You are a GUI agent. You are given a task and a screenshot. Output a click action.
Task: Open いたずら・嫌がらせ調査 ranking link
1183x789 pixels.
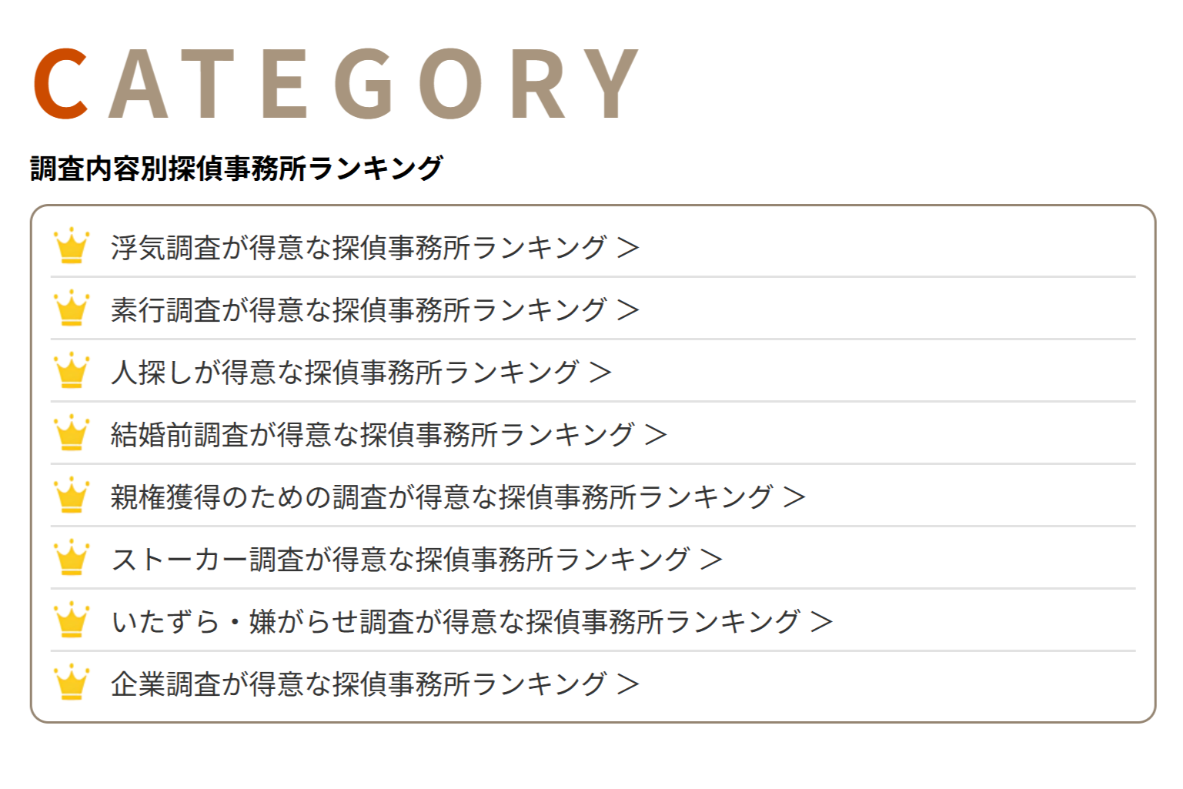point(455,622)
